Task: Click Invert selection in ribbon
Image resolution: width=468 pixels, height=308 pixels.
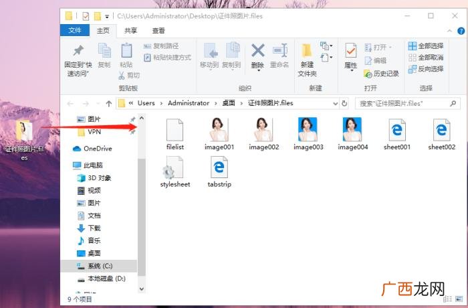Action: (x=426, y=69)
